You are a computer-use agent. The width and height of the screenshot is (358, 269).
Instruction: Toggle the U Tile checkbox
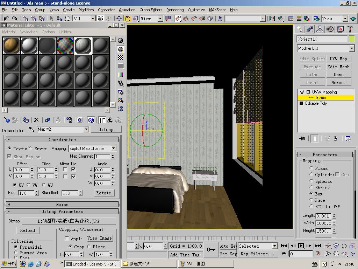click(73, 170)
